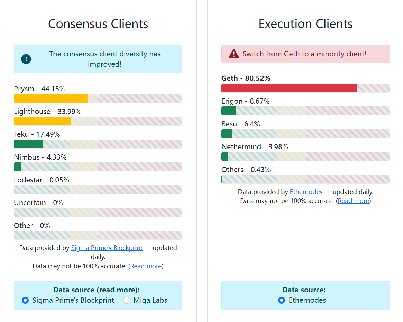
Task: Click the consensus diversity improved banner
Action: click(x=98, y=59)
